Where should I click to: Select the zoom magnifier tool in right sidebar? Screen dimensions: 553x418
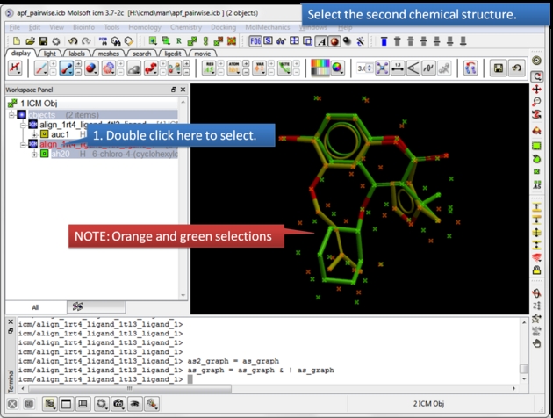536,103
